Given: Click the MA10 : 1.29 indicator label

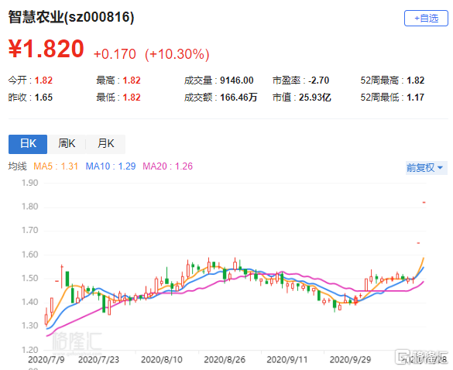Looking at the screenshot, I should [111, 166].
